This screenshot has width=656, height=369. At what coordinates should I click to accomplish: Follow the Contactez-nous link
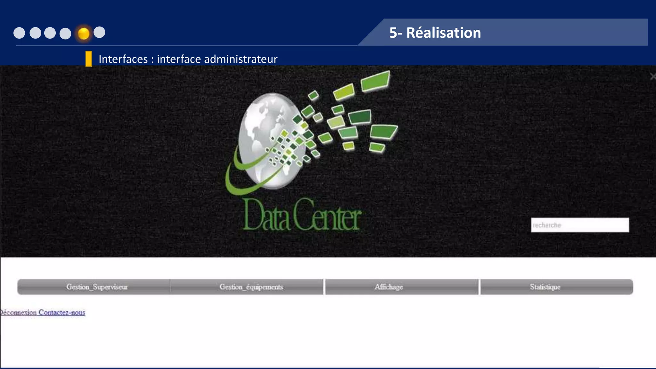pyautogui.click(x=62, y=312)
